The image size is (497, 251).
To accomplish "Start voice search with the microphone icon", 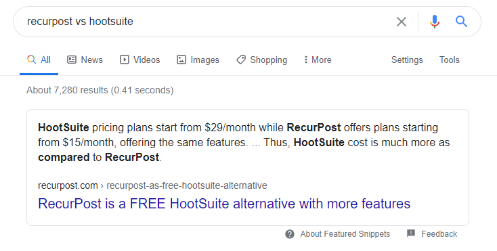I will point(435,22).
